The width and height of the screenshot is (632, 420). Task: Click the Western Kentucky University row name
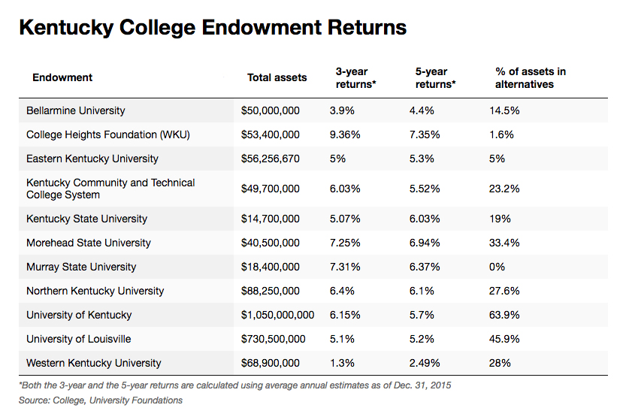[93, 363]
